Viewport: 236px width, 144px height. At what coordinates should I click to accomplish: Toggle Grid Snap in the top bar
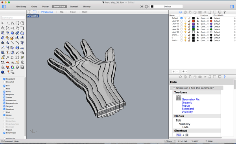21,7
